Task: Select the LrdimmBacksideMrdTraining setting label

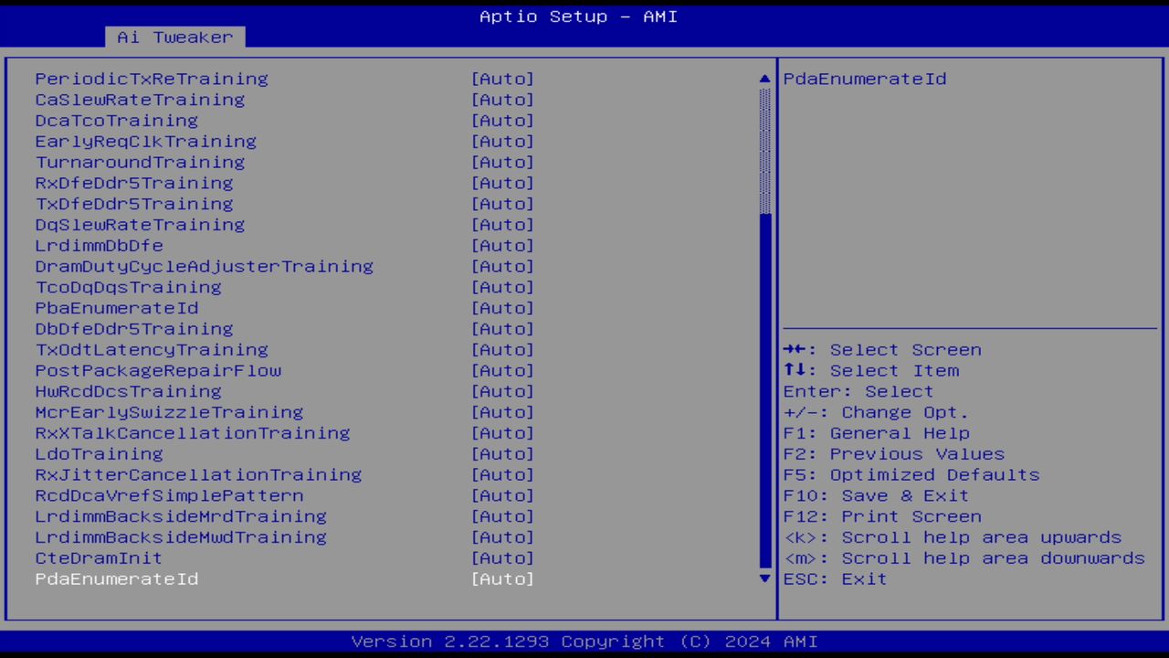Action: 181,517
